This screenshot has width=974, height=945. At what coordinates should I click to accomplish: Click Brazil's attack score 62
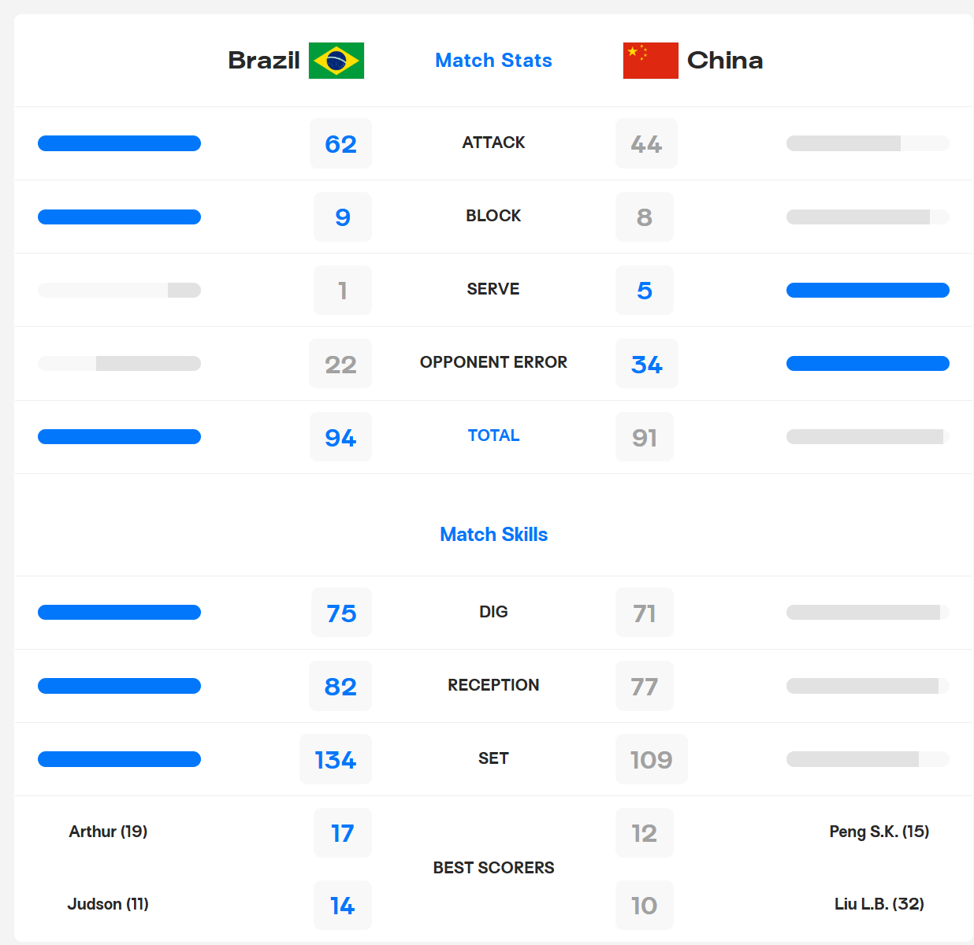(340, 143)
